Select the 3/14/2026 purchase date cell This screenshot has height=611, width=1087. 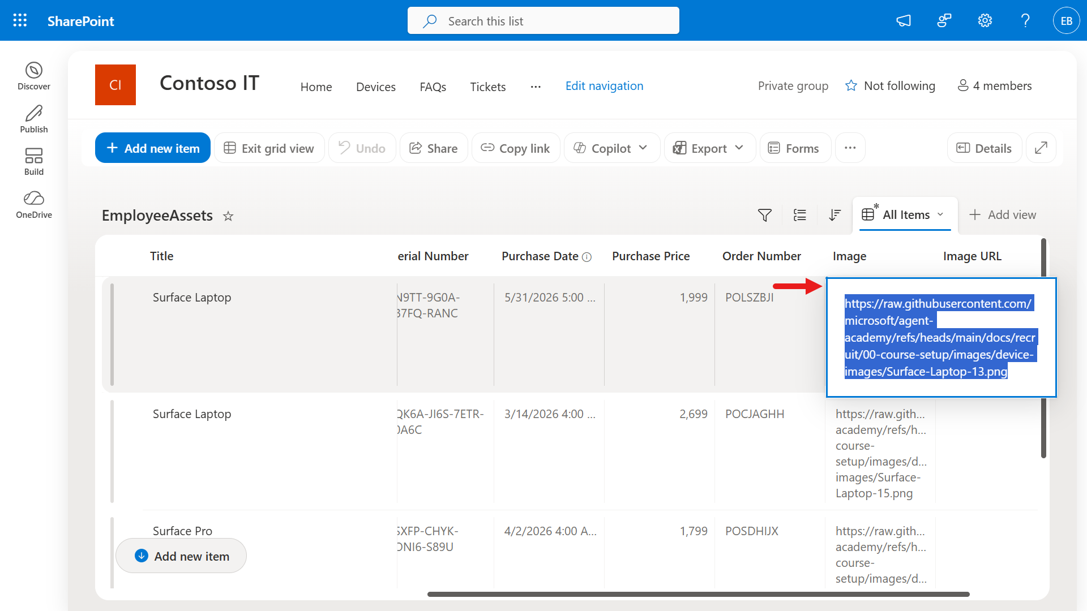[549, 451]
